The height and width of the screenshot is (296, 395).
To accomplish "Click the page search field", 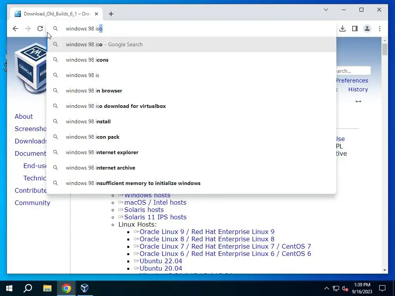I will [x=353, y=71].
